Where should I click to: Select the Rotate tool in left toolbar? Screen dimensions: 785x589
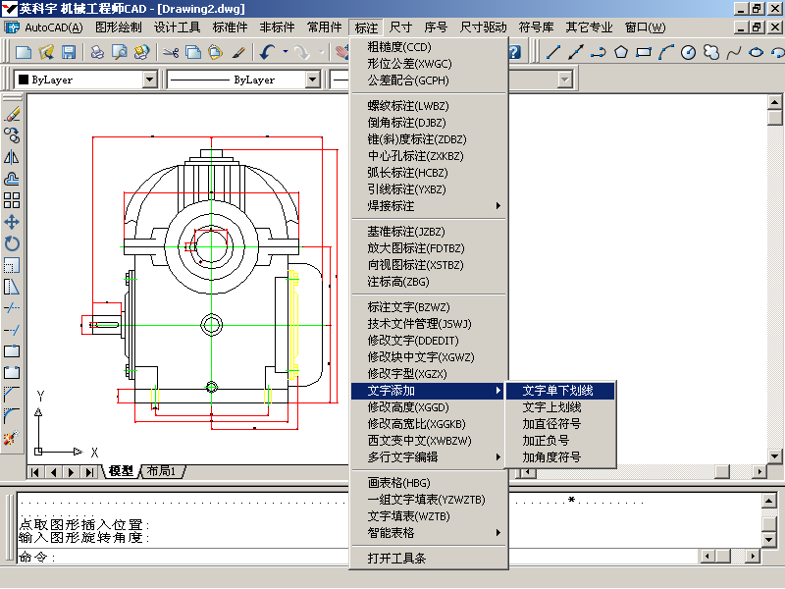tap(12, 243)
